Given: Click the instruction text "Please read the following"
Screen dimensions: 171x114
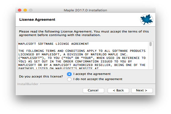Looking at the screenshot, I should click(x=84, y=33).
